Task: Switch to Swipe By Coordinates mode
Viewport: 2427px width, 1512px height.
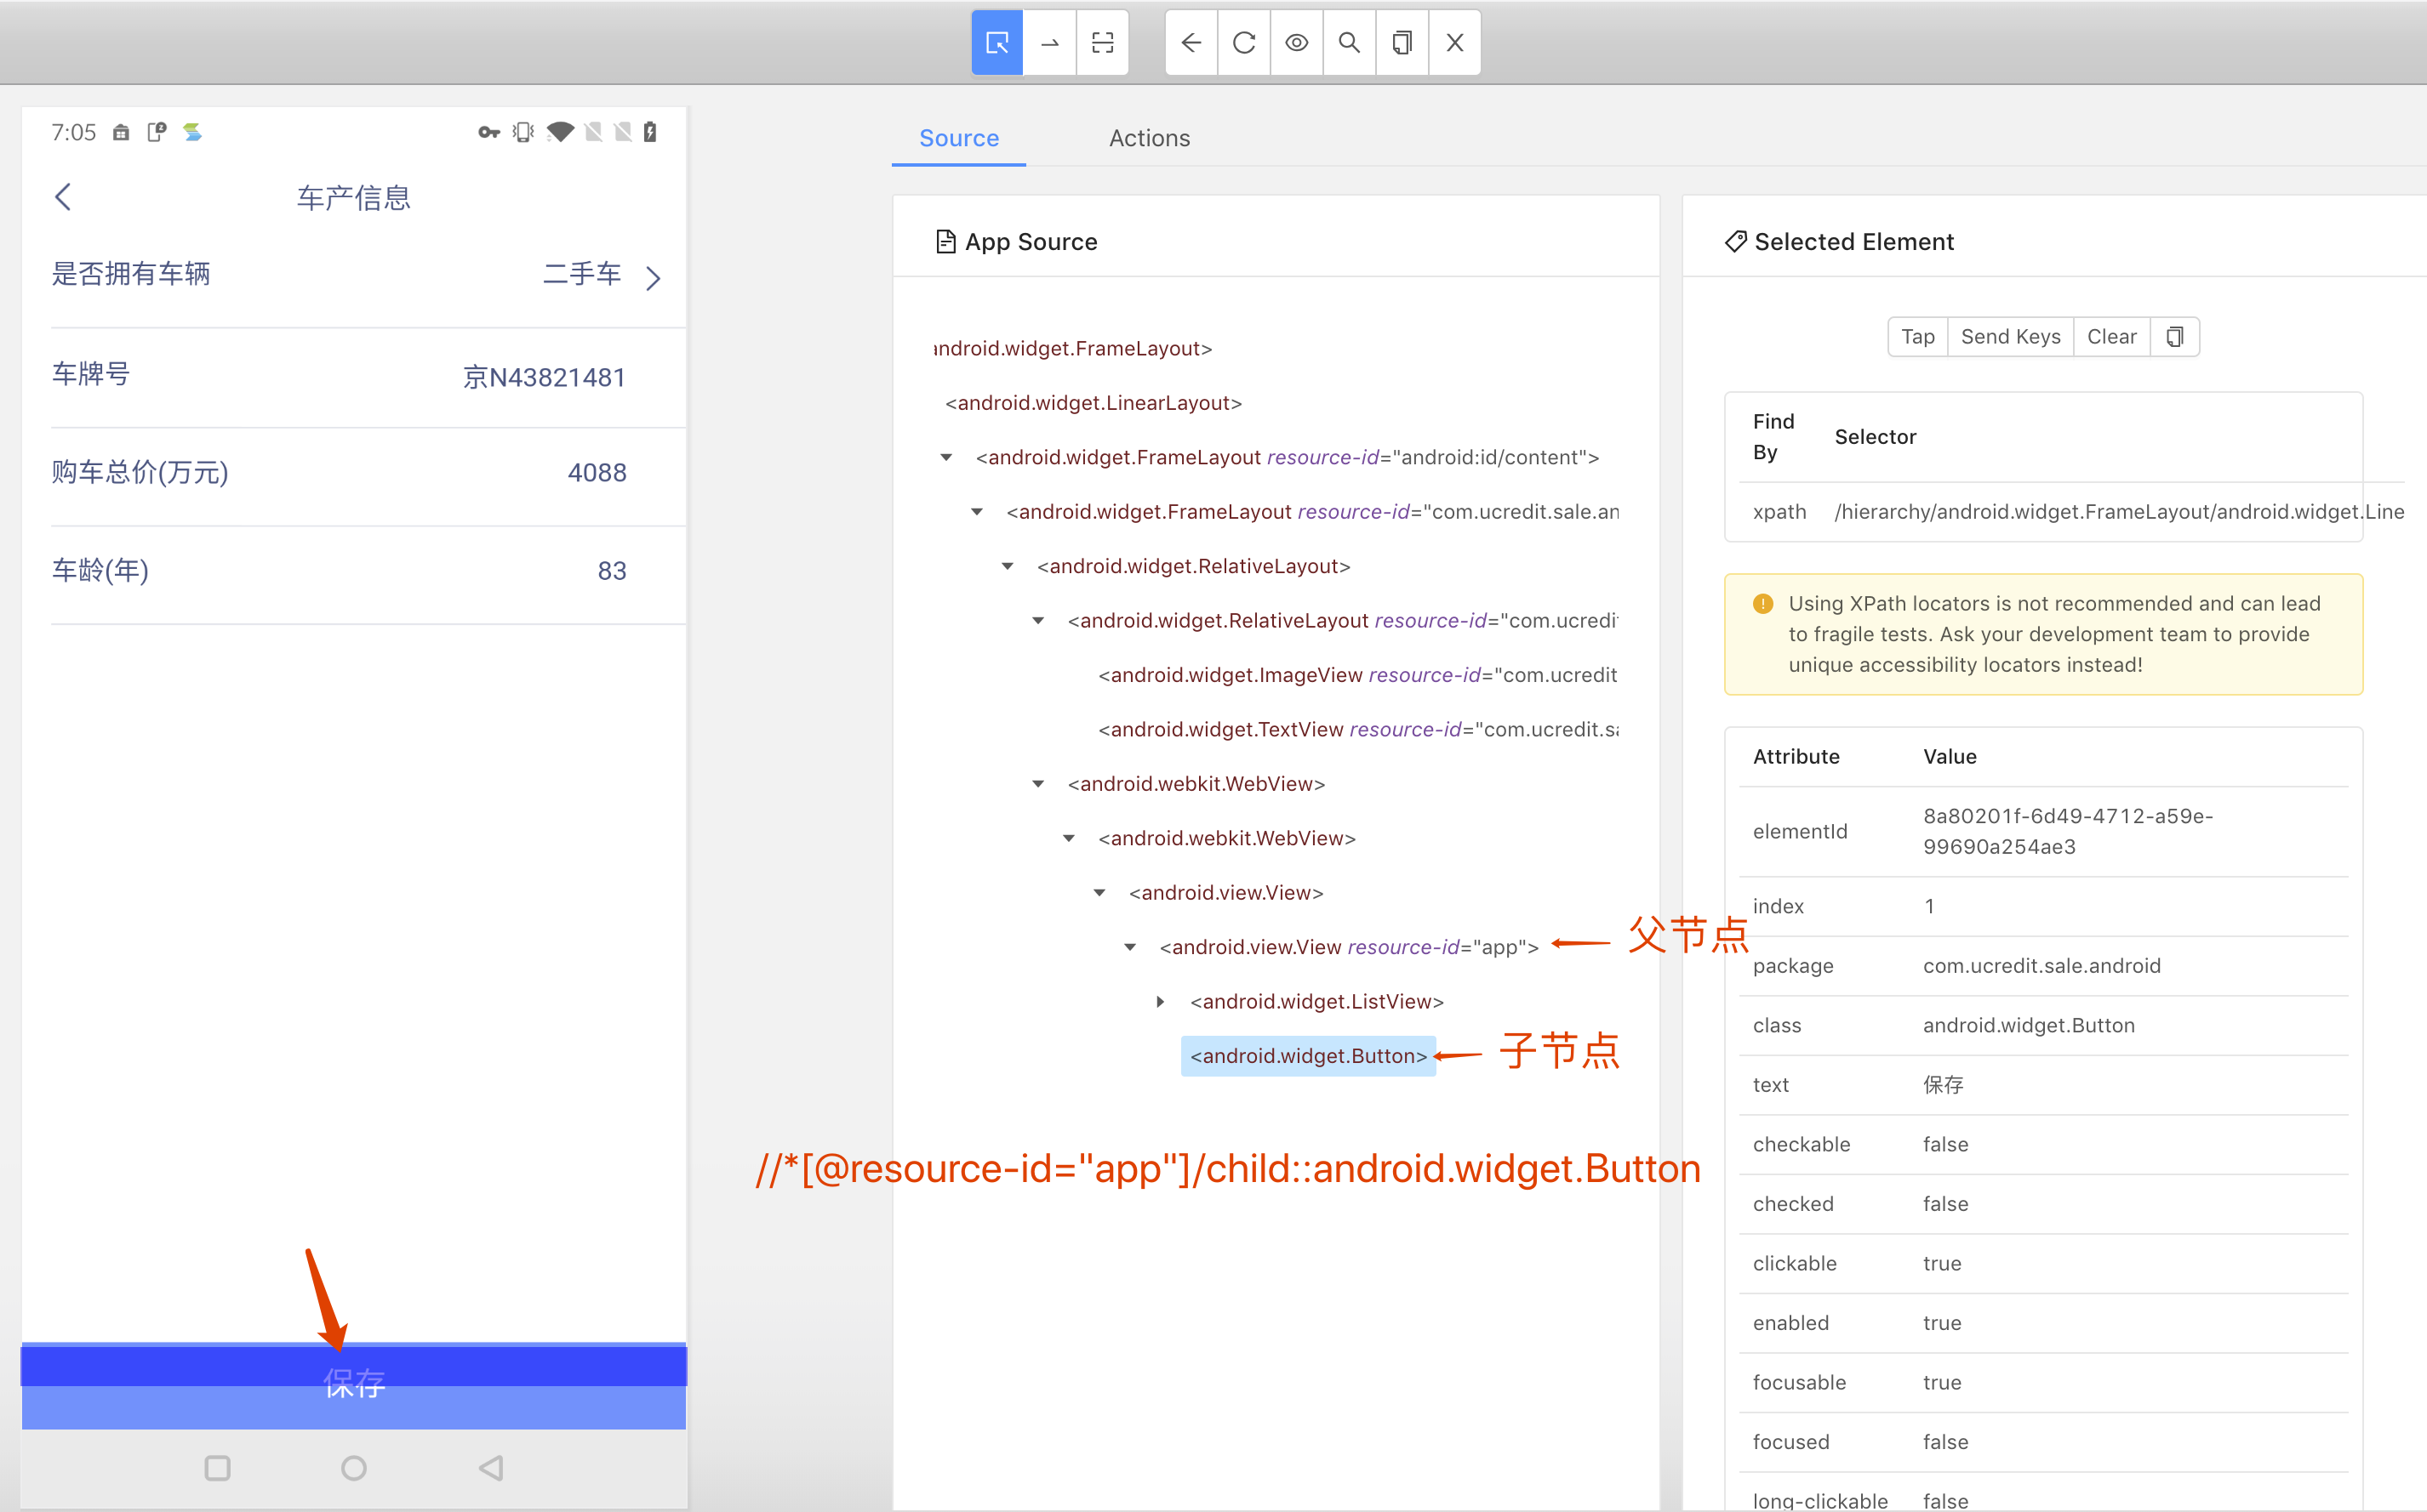Action: click(x=1049, y=43)
